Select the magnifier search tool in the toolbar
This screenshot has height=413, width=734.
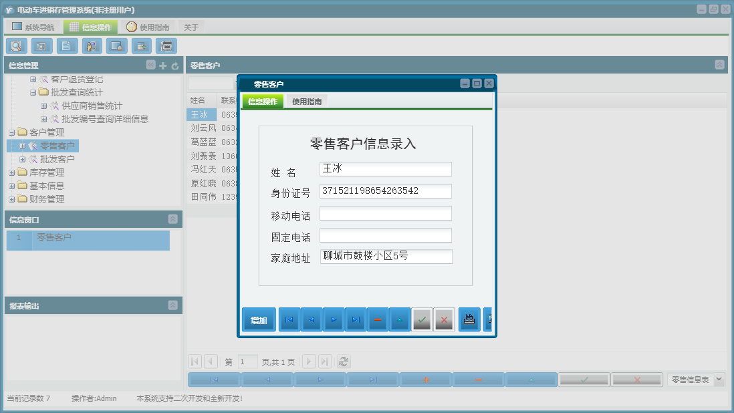coord(17,45)
